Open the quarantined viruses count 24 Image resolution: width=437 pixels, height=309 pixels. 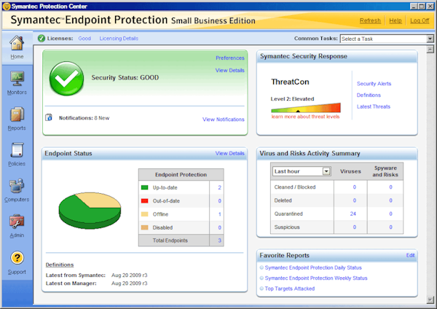click(x=353, y=214)
